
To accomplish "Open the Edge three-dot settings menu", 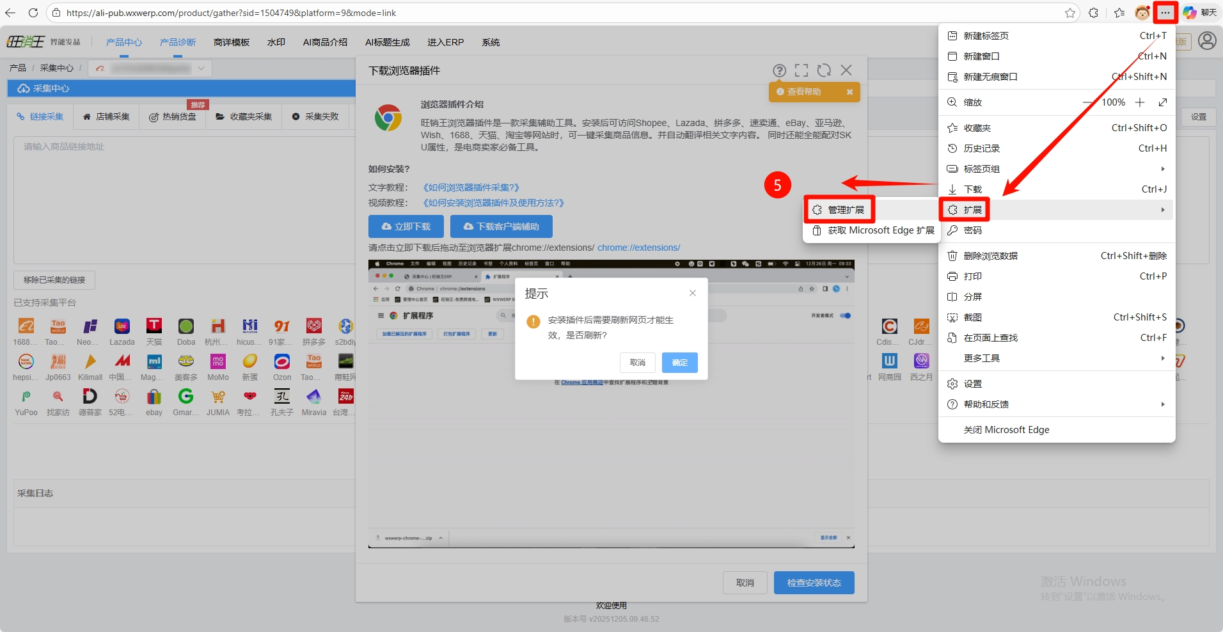I will (x=1165, y=13).
